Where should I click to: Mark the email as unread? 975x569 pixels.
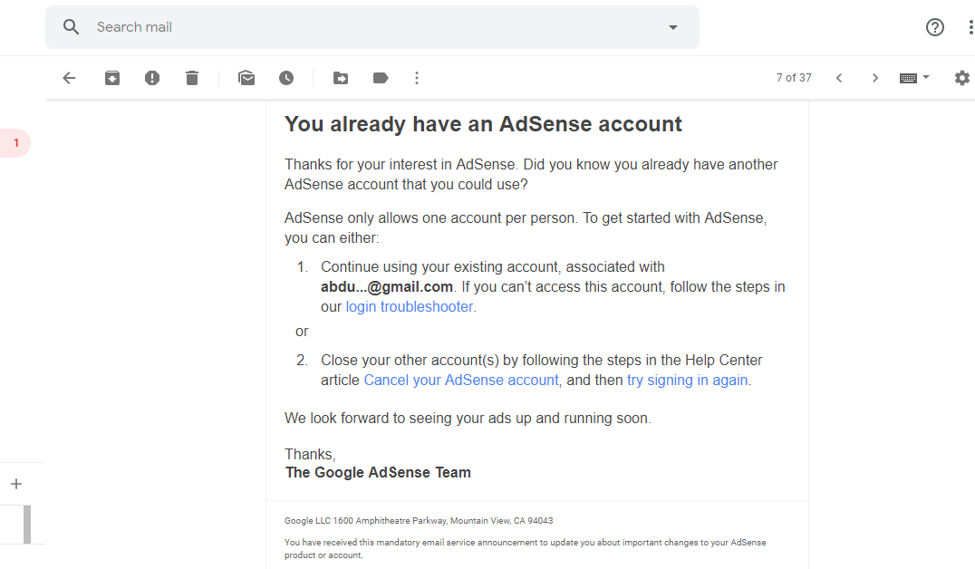click(x=246, y=78)
